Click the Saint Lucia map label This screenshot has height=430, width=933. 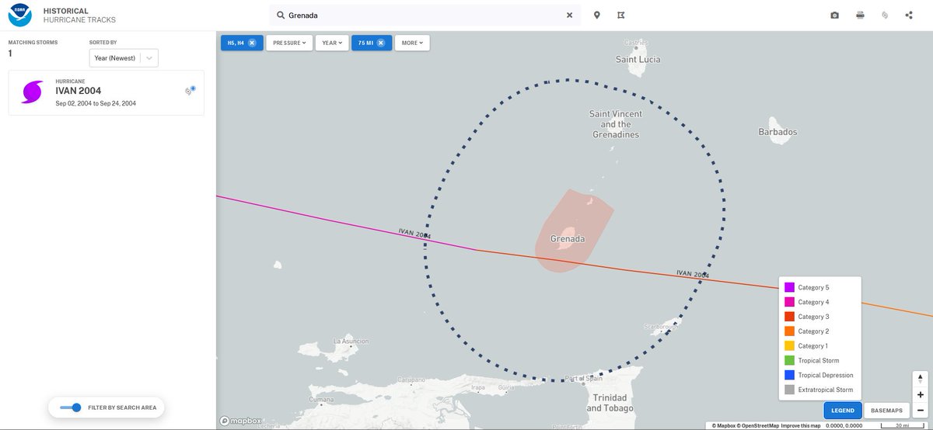coord(638,59)
